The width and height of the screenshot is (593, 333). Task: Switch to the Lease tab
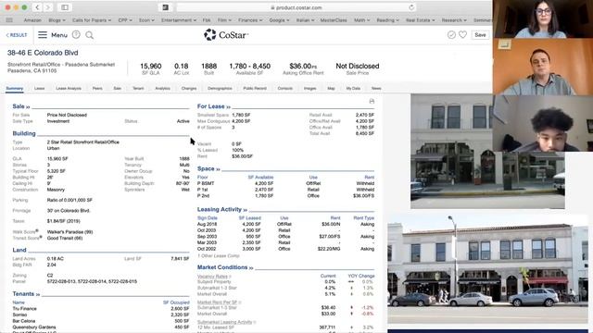39,88
